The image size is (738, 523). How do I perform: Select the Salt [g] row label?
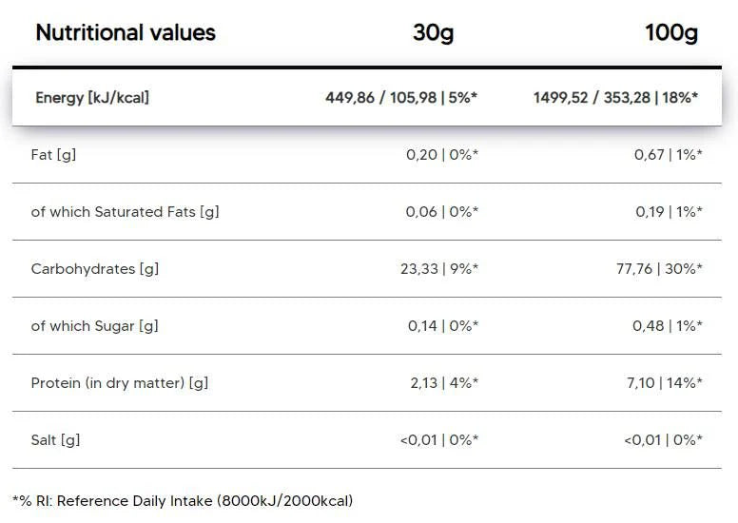click(55, 439)
